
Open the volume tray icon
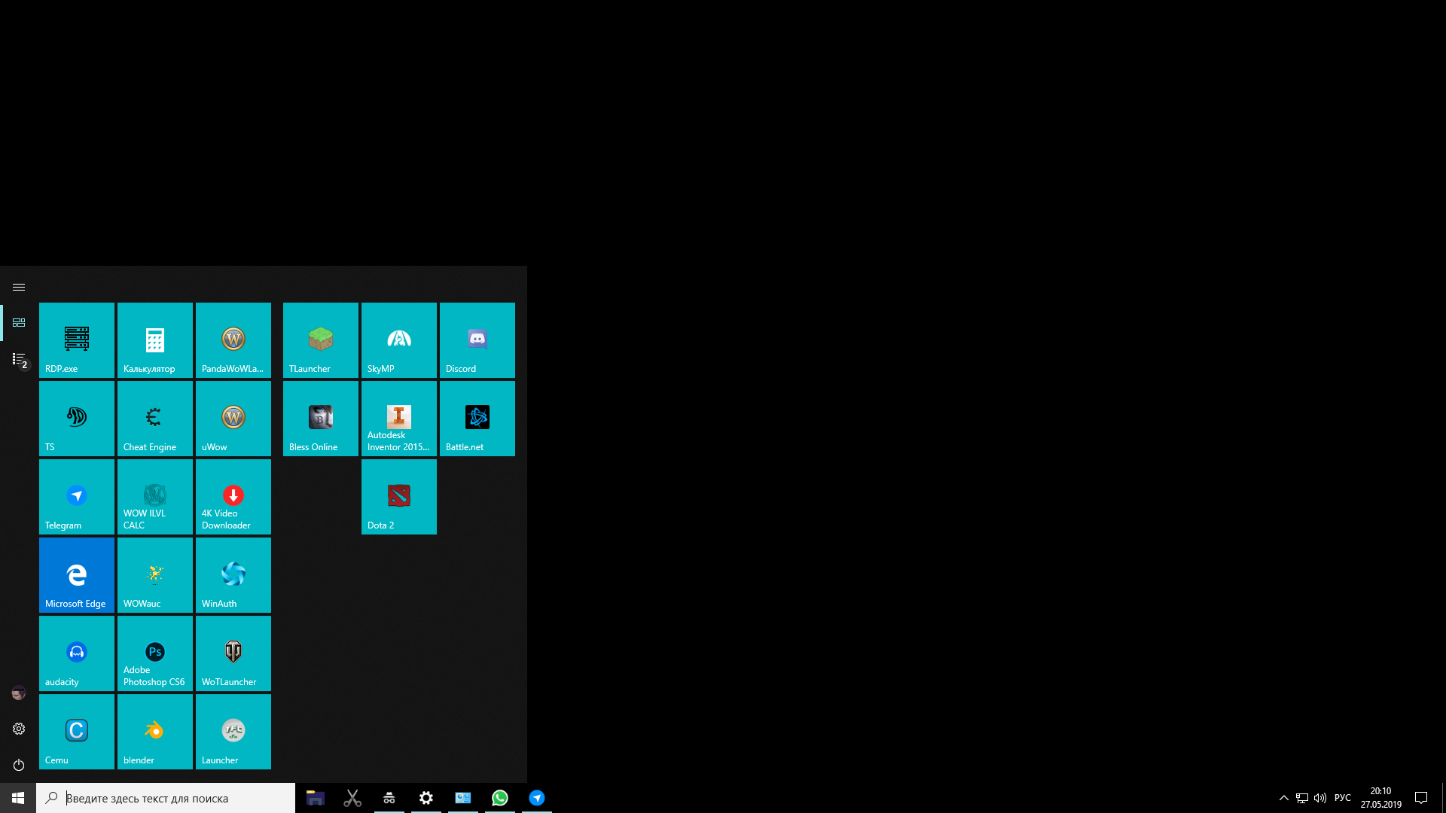[x=1319, y=798]
